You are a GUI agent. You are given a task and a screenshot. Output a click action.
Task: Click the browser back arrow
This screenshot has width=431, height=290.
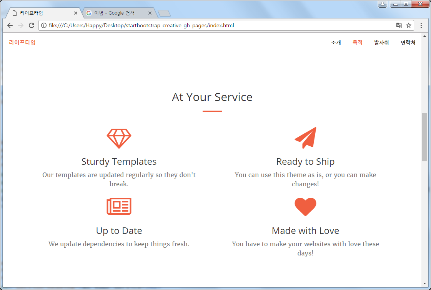point(10,25)
